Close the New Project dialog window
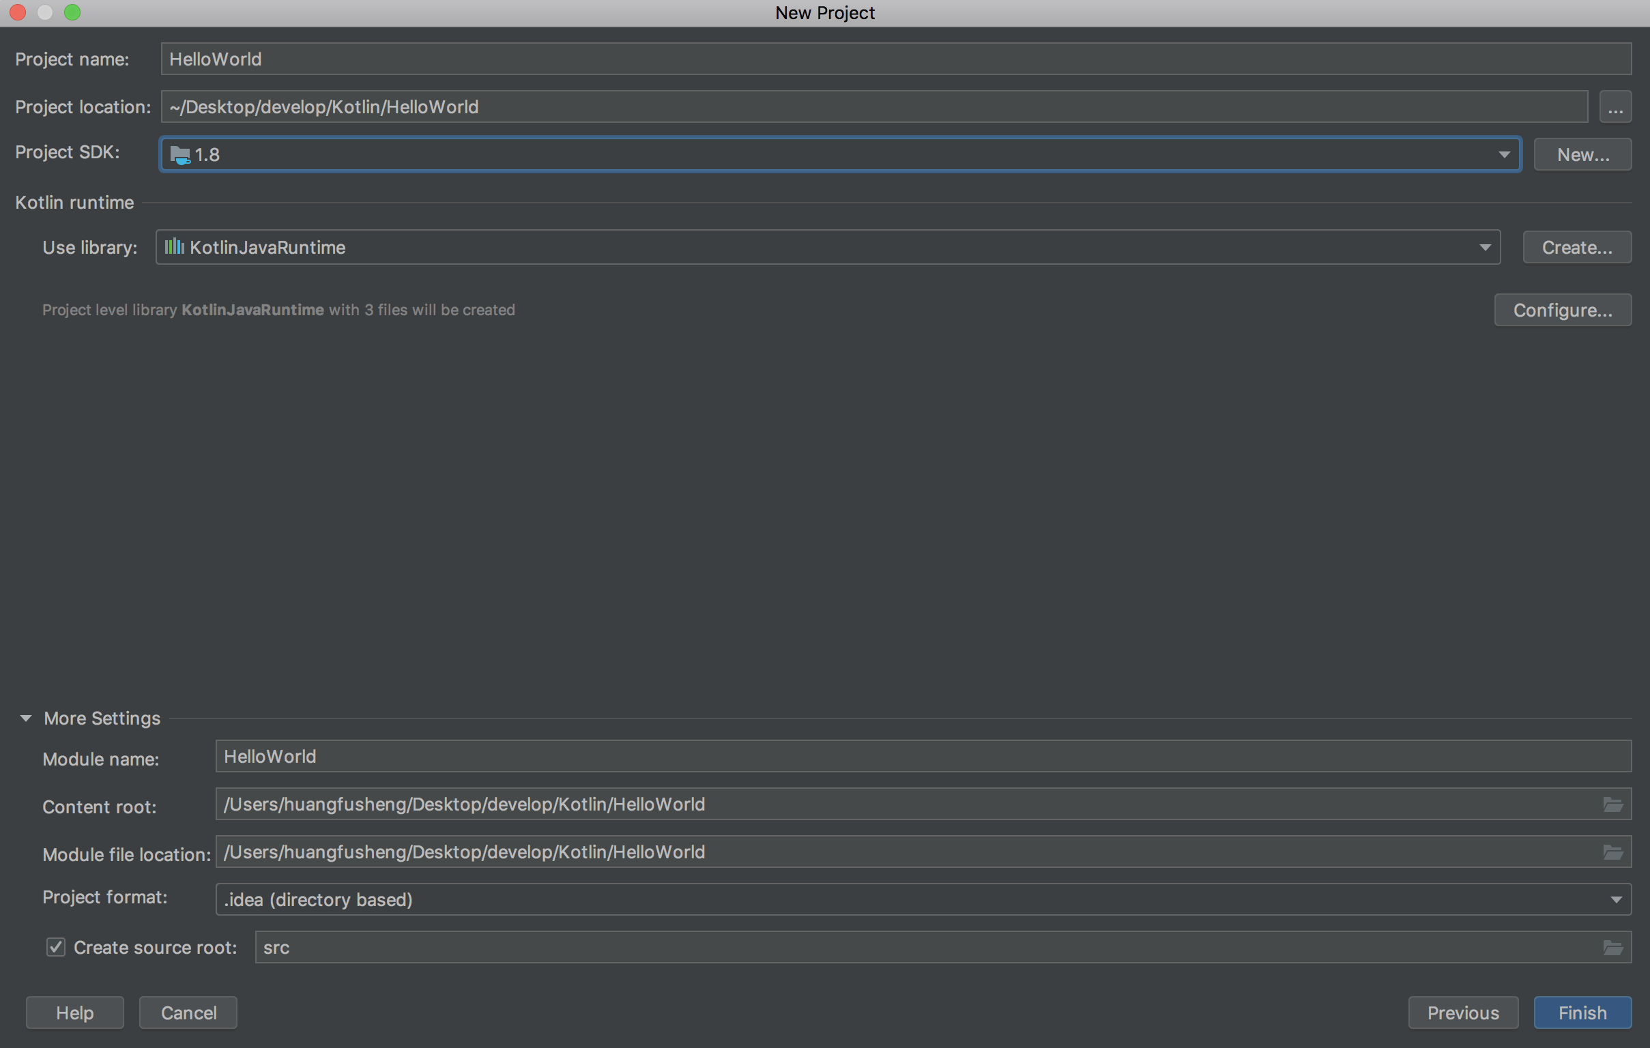Image resolution: width=1650 pixels, height=1048 pixels. coord(18,12)
